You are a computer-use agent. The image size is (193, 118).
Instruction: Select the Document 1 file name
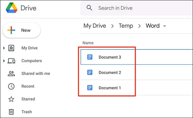click(110, 88)
